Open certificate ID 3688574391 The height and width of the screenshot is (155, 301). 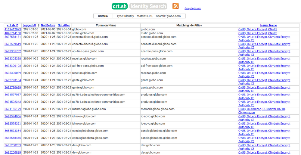pyautogui.click(x=13, y=123)
